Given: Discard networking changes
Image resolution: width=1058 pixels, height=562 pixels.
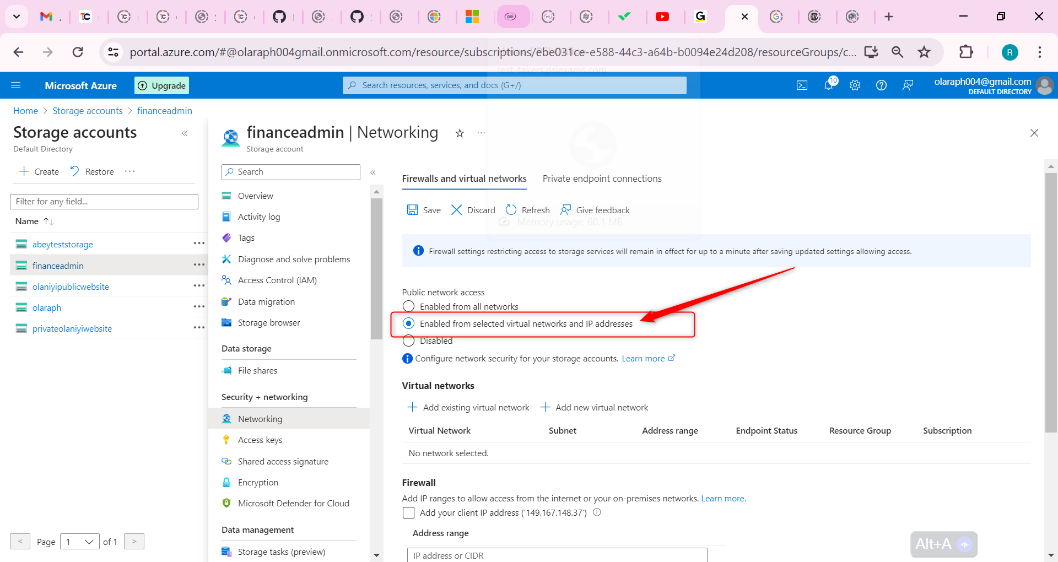Looking at the screenshot, I should tap(473, 210).
